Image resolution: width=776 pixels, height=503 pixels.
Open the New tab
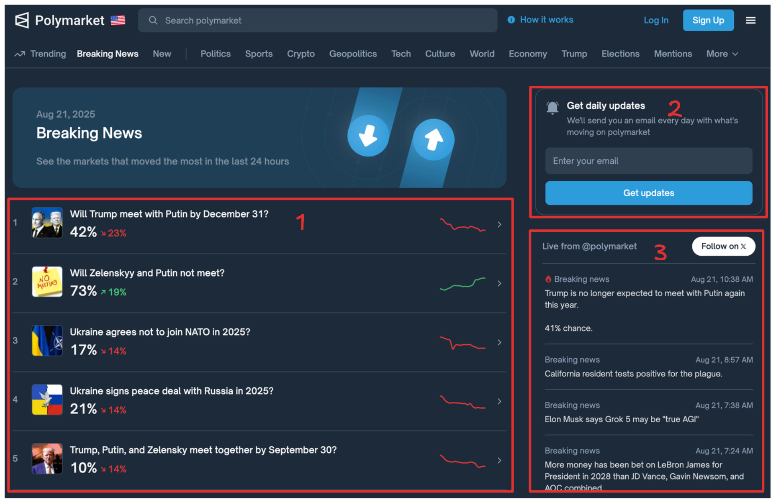pos(162,54)
